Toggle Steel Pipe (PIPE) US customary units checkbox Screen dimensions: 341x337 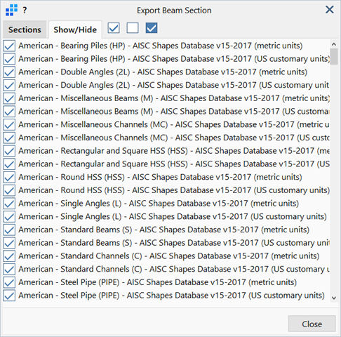(x=9, y=296)
